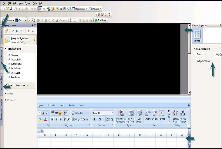
Task: Collapse Query 1 with the double chevron
Action: (x=34, y=40)
